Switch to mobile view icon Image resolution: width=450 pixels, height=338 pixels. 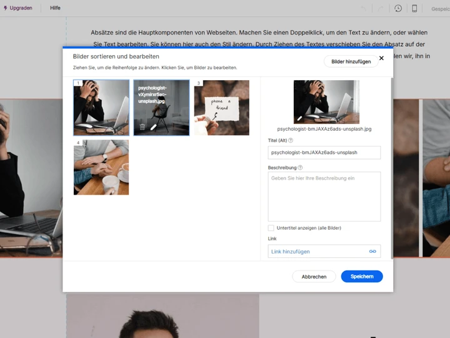click(414, 9)
